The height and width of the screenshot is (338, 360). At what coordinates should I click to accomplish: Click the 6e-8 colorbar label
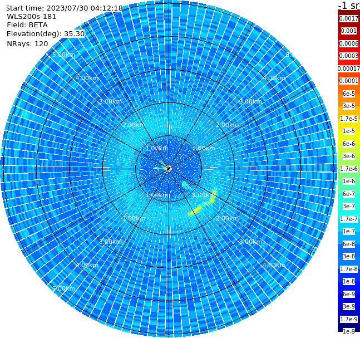[x=349, y=244]
